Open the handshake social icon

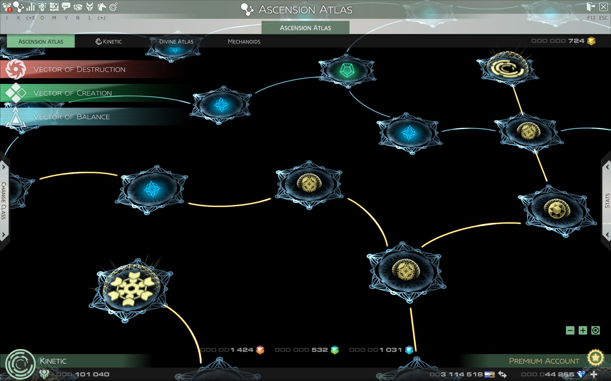pos(78,7)
